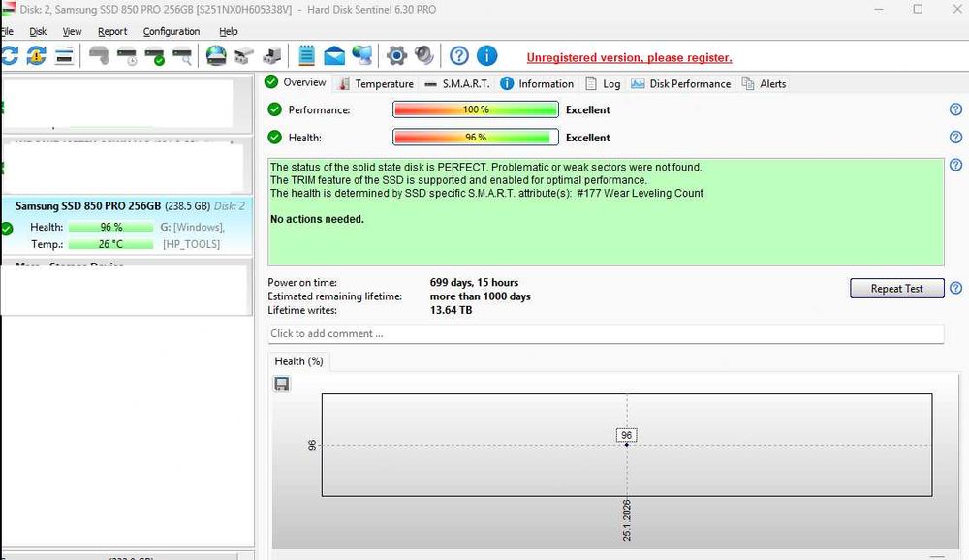Viewport: 969px width, 560px height.
Task: Click the disk with magnifier toolbar icon
Action: [x=182, y=55]
